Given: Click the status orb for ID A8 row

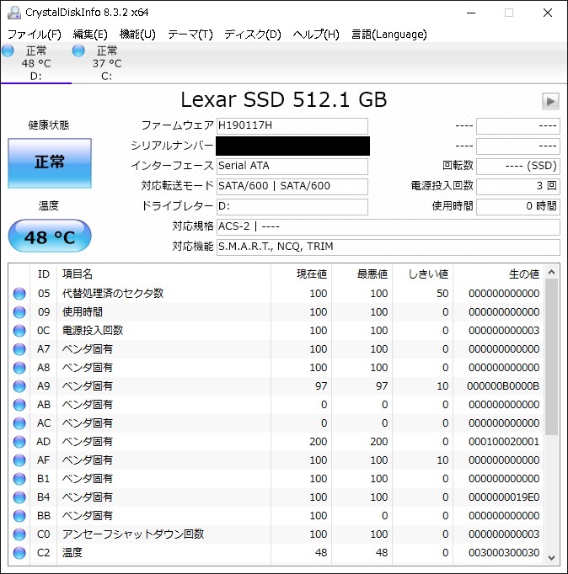Looking at the screenshot, I should coord(19,368).
